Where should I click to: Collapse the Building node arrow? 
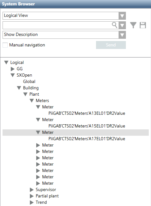point(19,88)
